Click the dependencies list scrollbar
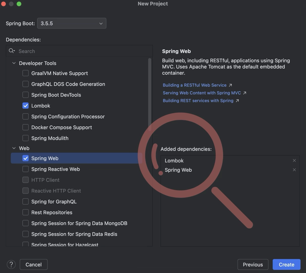The width and height of the screenshot is (306, 273). pyautogui.click(x=150, y=94)
